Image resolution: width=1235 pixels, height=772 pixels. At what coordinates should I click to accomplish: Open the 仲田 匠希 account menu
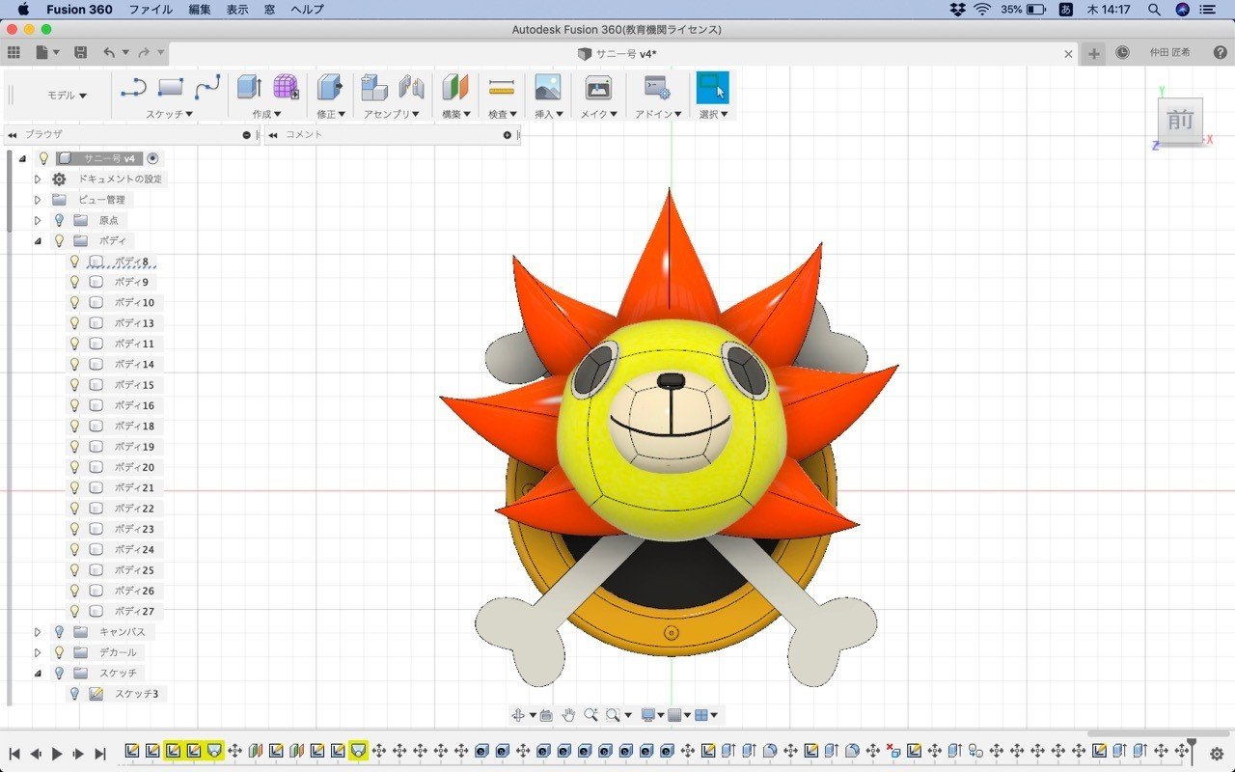[1169, 53]
